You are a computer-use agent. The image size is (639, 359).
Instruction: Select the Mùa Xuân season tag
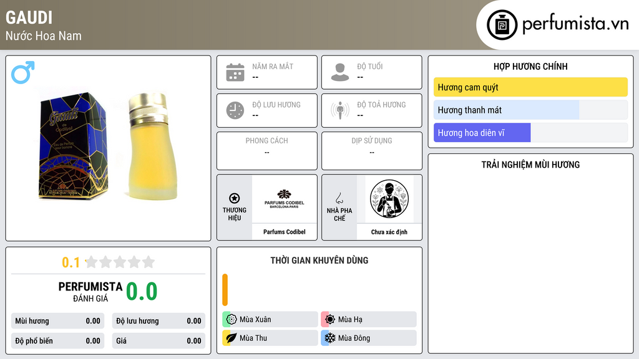(270, 320)
